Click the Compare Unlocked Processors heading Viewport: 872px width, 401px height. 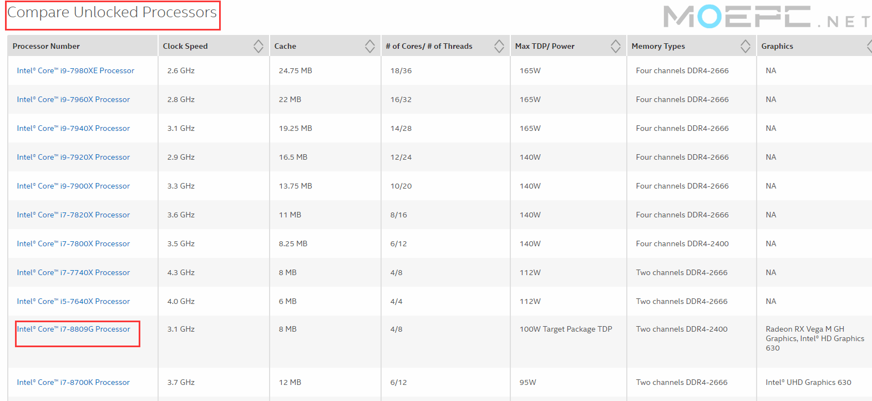coord(112,12)
